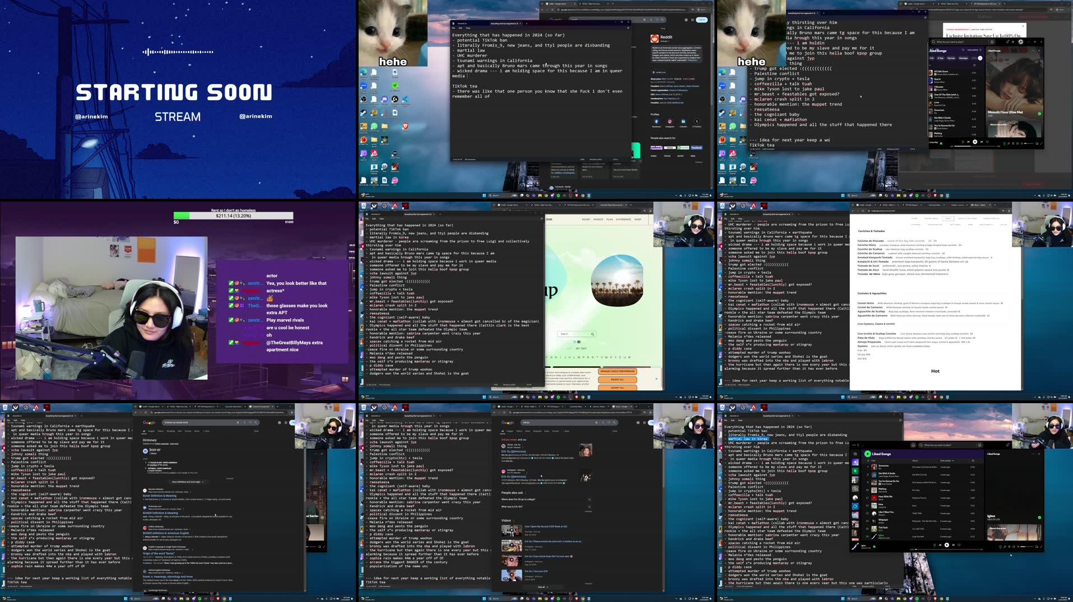Open Notepad settings gear beside the Reddit results
Image resolution: width=1073 pixels, height=602 pixels.
(628, 28)
